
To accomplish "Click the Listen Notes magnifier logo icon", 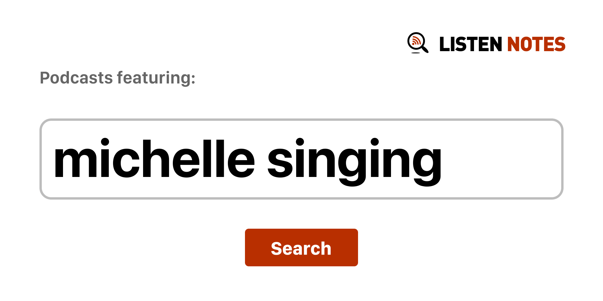I will click(x=418, y=43).
